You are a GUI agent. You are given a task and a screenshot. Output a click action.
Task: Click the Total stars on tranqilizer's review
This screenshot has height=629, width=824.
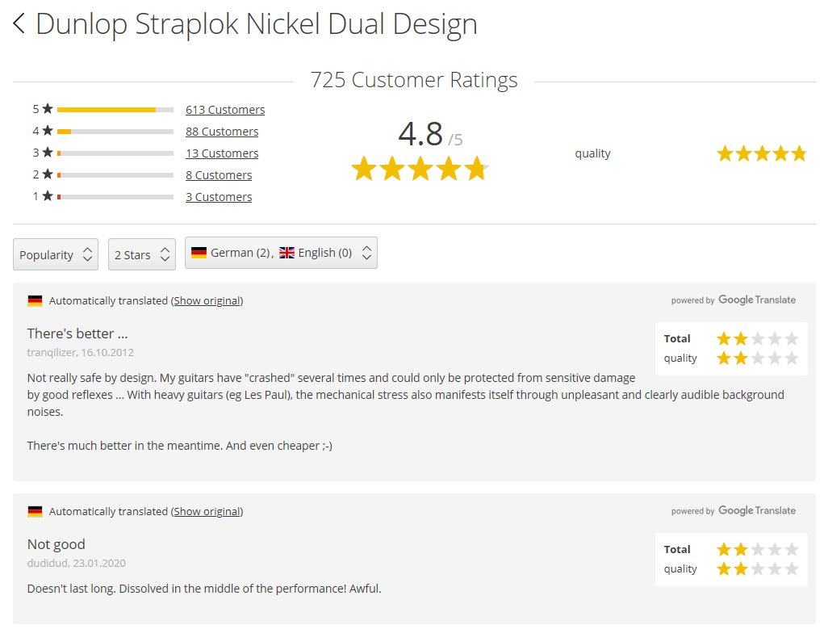pyautogui.click(x=757, y=338)
